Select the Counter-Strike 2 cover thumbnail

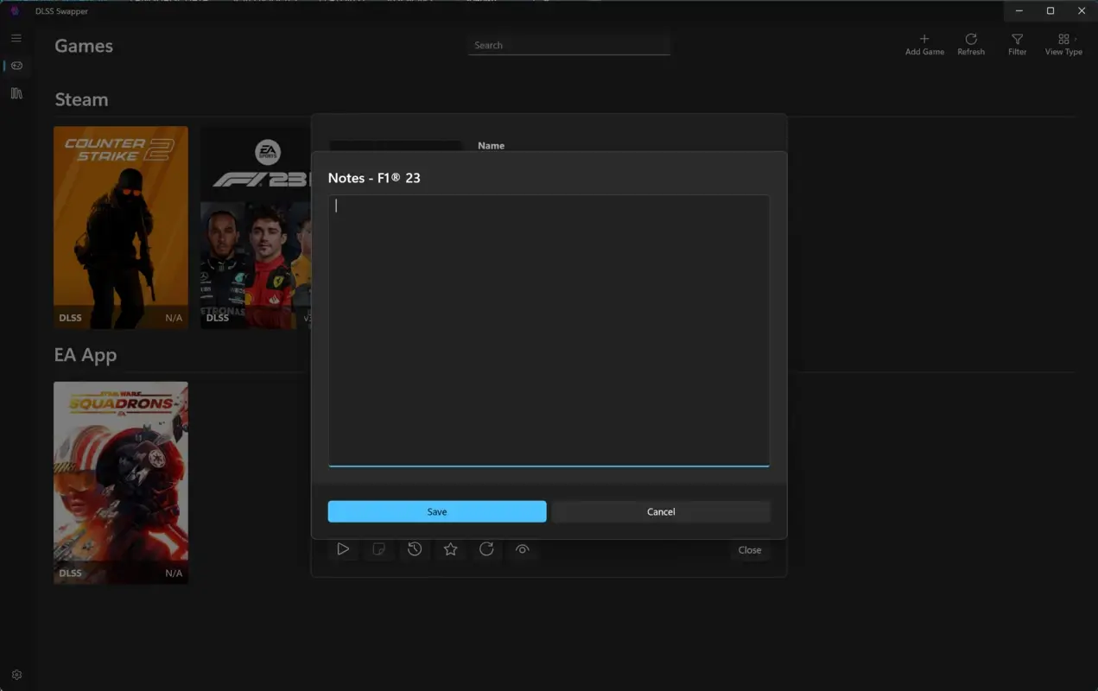pyautogui.click(x=120, y=228)
